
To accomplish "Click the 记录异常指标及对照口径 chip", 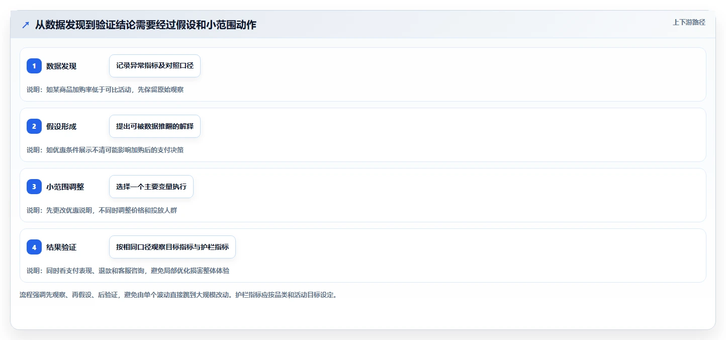I will (155, 66).
